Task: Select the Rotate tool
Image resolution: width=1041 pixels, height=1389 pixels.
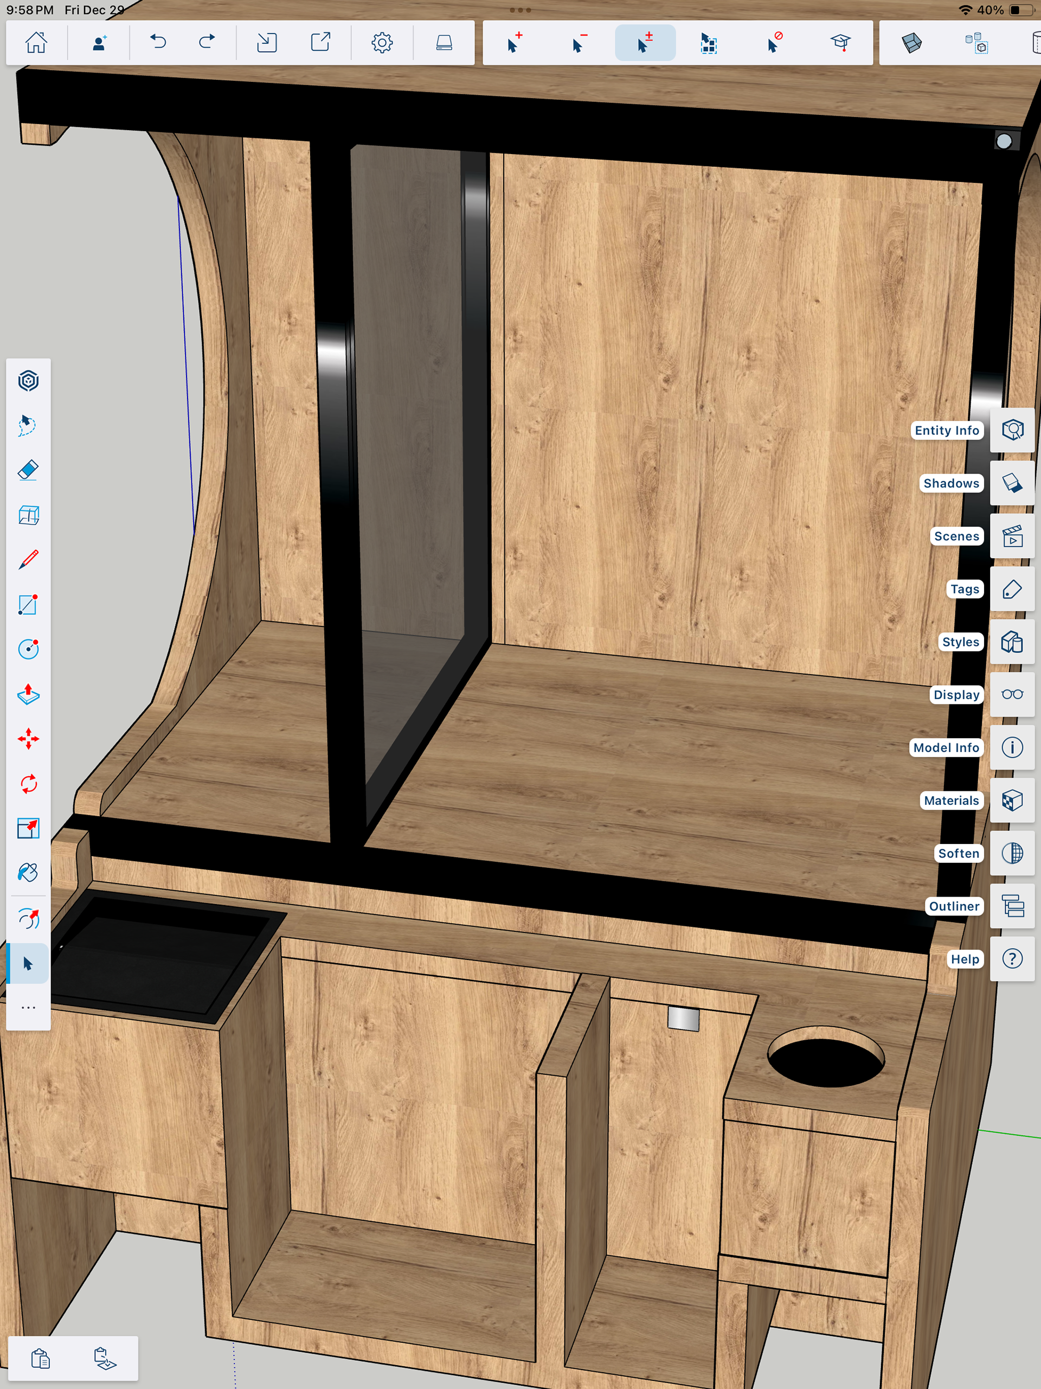Action: click(28, 784)
